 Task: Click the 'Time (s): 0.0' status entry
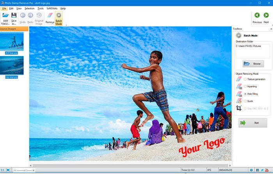point(188,170)
